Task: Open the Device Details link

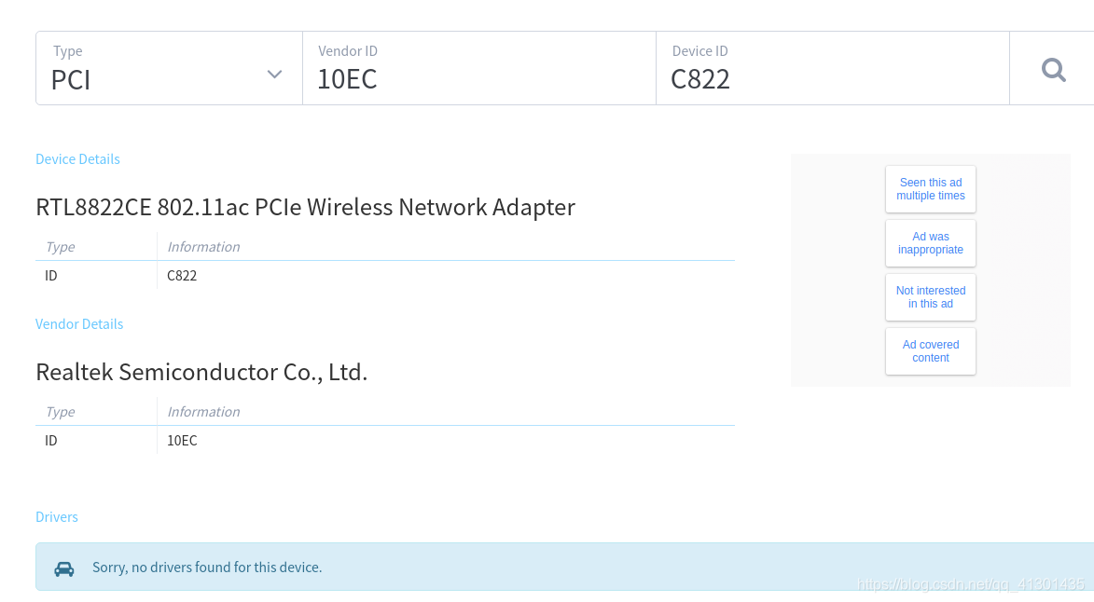Action: pyautogui.click(x=77, y=158)
